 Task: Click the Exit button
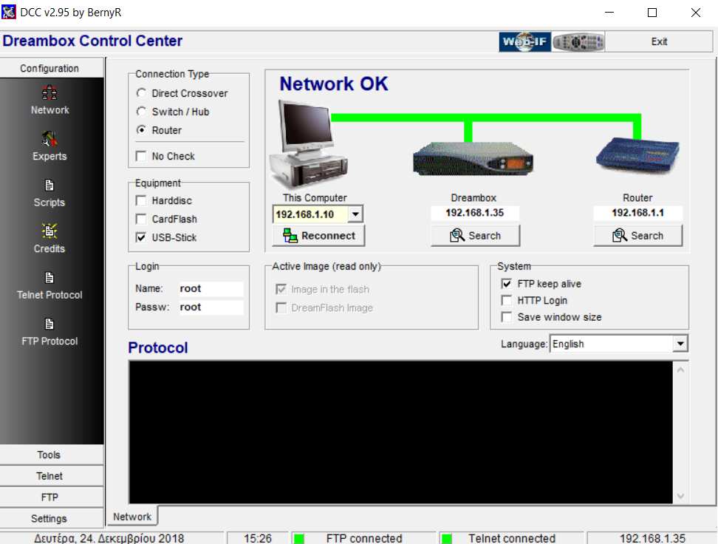(x=659, y=41)
